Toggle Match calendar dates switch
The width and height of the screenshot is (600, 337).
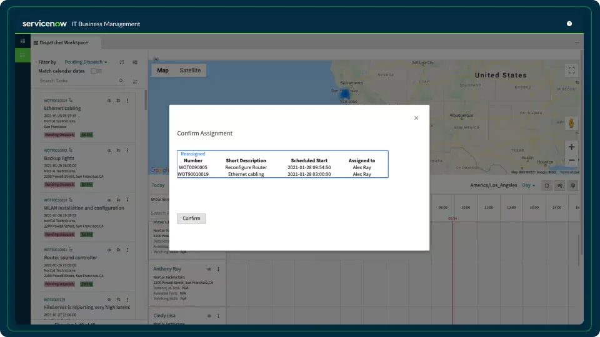coord(96,71)
